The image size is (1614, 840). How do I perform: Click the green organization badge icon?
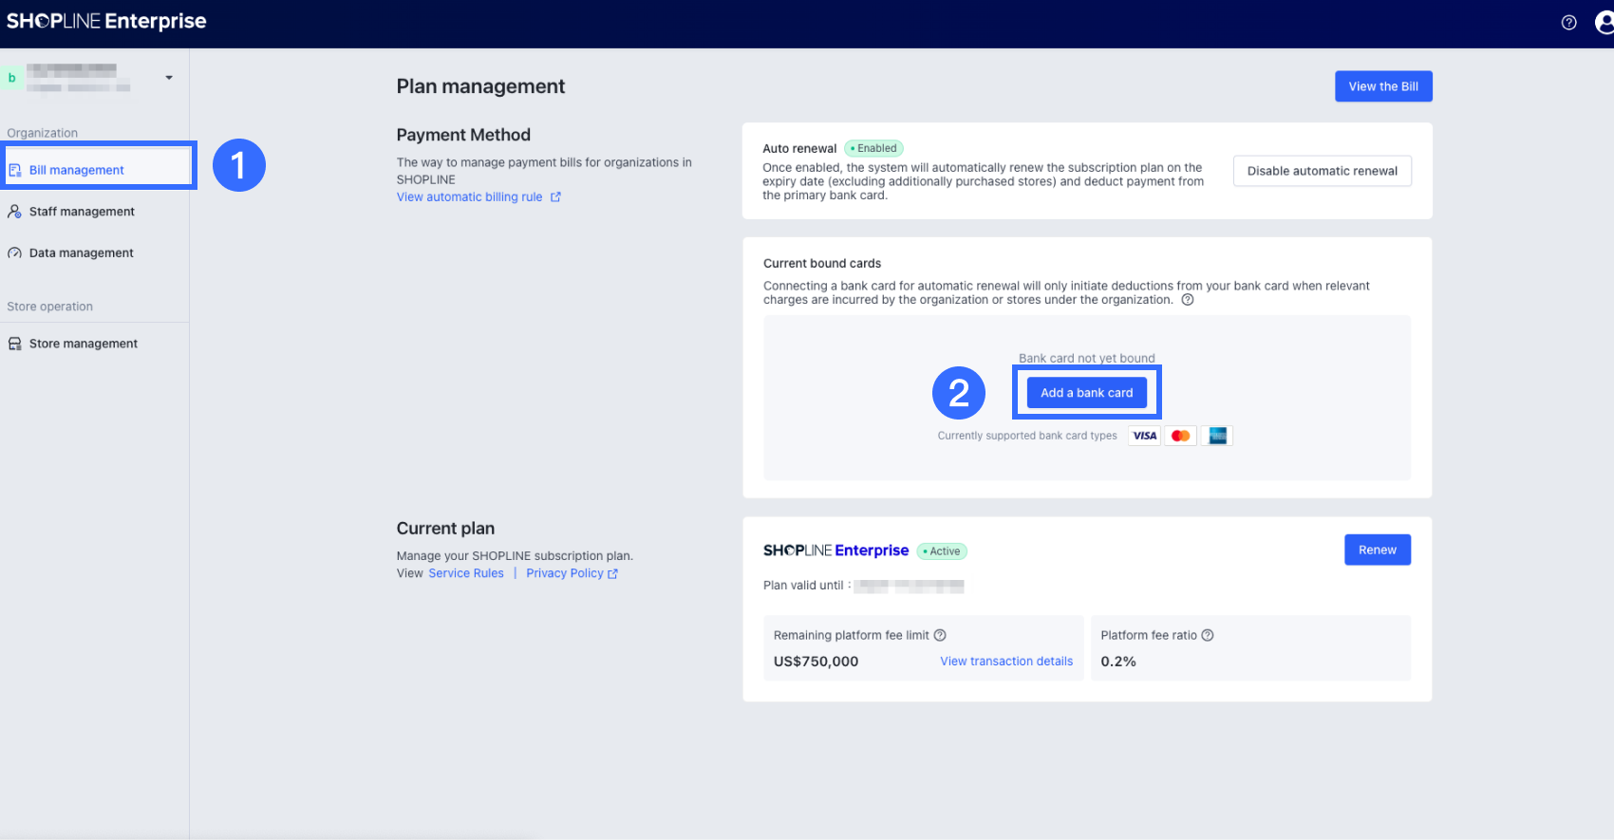(12, 78)
